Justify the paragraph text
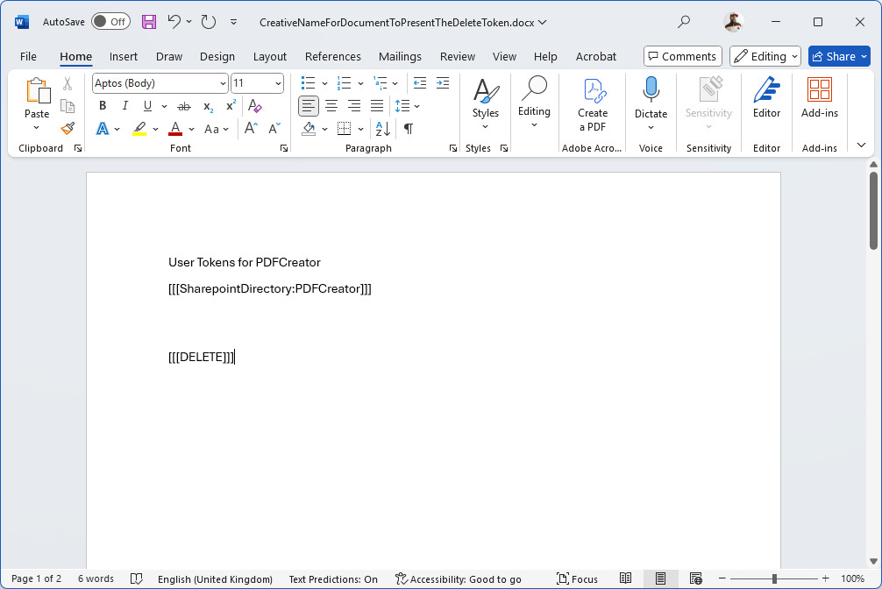The width and height of the screenshot is (882, 589). pos(377,106)
